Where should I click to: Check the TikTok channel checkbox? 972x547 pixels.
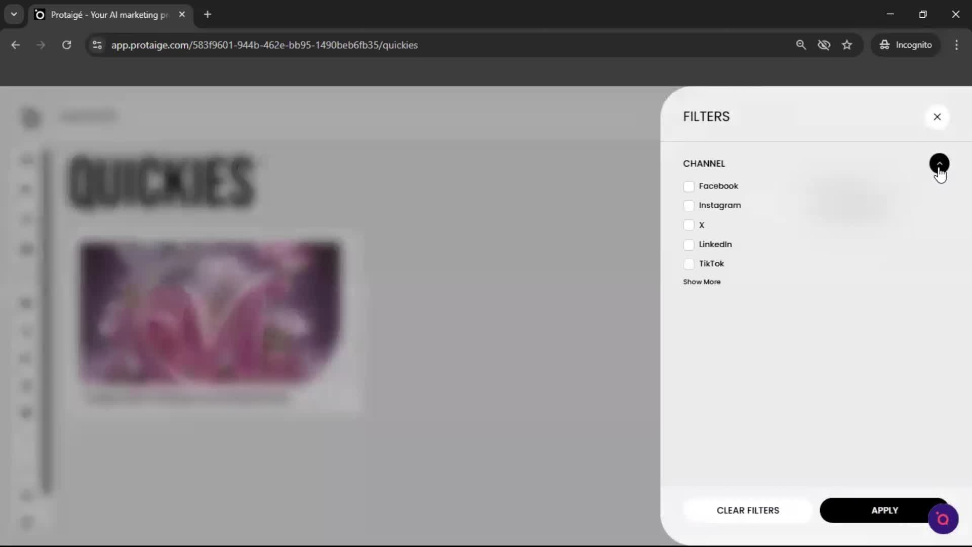click(x=690, y=264)
